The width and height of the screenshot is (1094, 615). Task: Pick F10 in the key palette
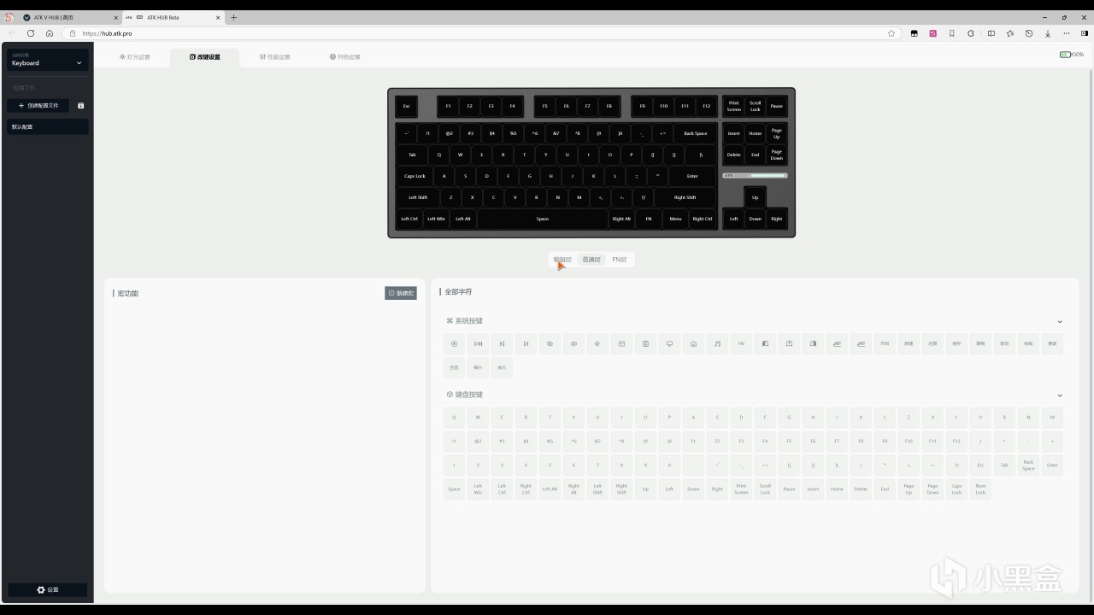pyautogui.click(x=909, y=442)
